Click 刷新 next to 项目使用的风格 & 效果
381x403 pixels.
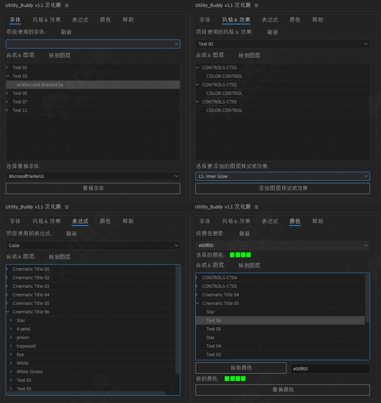pyautogui.click(x=272, y=32)
